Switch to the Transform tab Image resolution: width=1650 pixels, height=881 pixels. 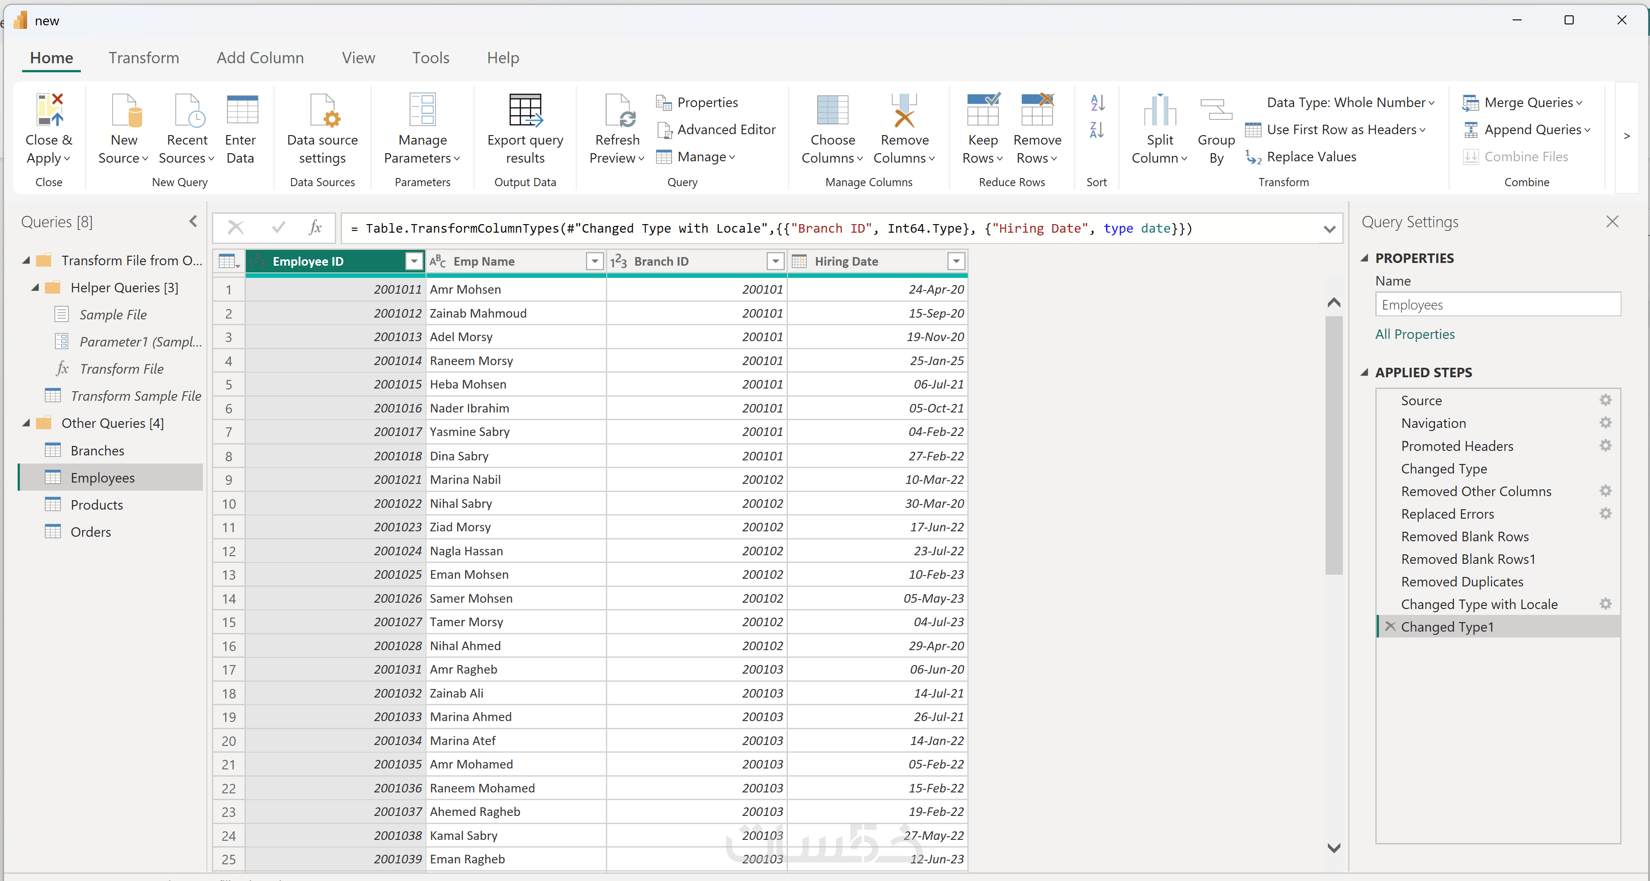coord(144,58)
